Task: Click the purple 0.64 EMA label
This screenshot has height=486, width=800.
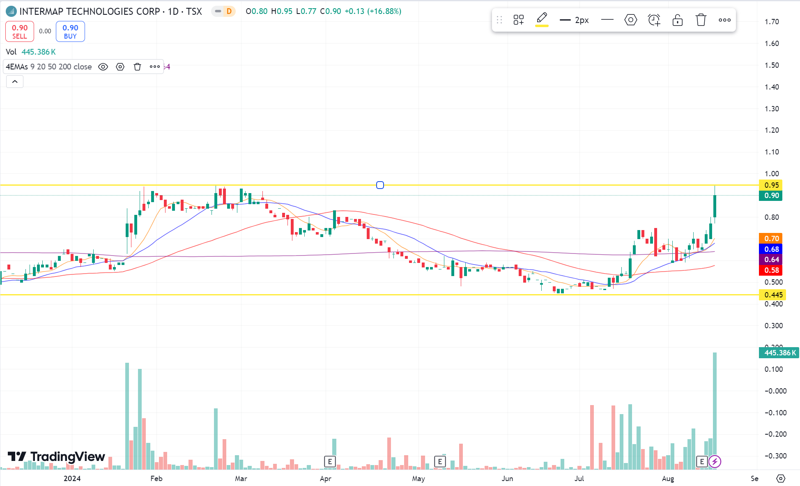Action: [x=771, y=260]
